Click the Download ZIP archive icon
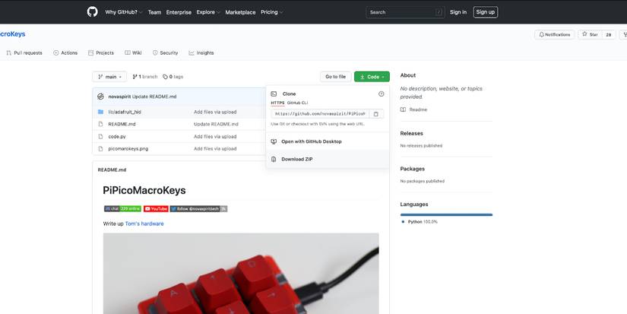The width and height of the screenshot is (627, 314). [274, 159]
